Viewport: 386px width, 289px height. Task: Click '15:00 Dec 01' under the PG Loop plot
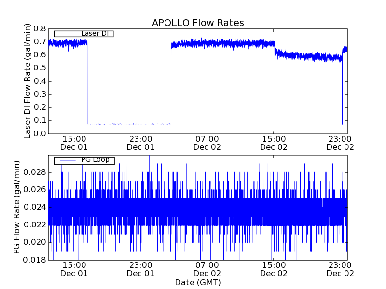pos(74,269)
